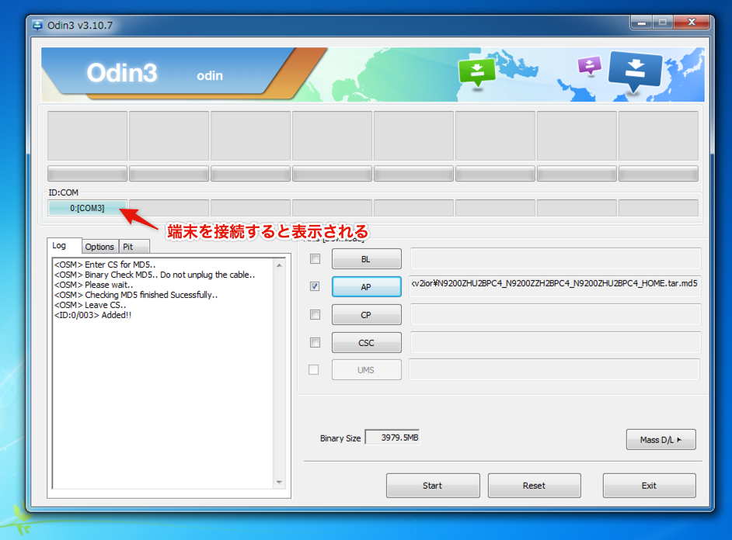Click the large blue download bubble in banner
732x540 pixels.
(x=635, y=71)
